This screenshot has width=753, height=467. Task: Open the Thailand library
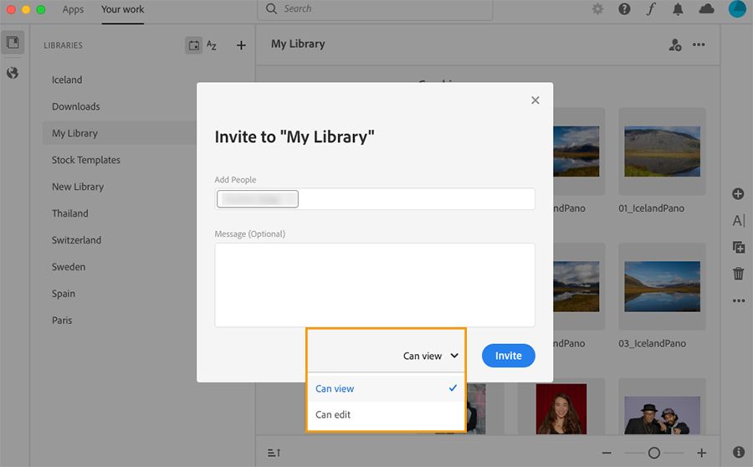pyautogui.click(x=70, y=213)
